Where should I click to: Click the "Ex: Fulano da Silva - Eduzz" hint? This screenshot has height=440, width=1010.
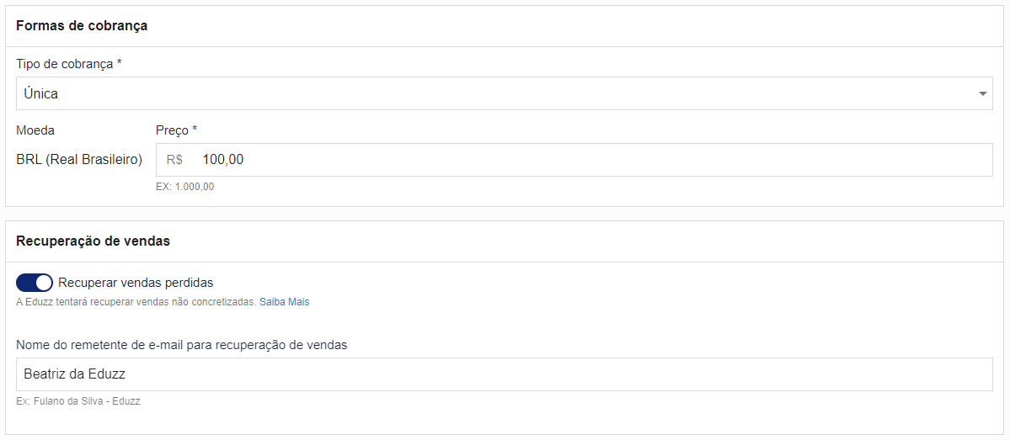coord(77,401)
